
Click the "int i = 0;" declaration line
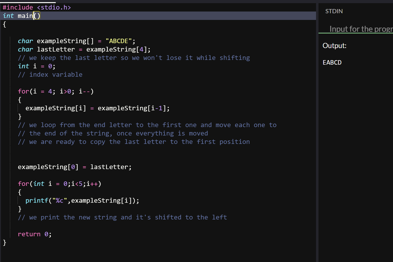[x=37, y=66]
